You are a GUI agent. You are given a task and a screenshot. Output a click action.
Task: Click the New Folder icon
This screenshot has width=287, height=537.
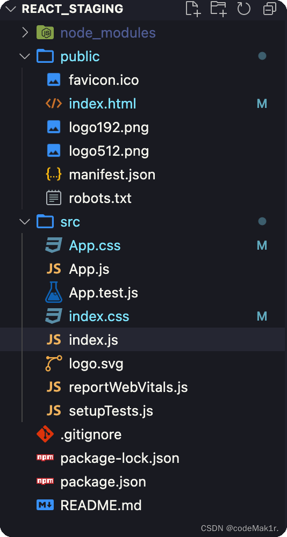(x=218, y=9)
